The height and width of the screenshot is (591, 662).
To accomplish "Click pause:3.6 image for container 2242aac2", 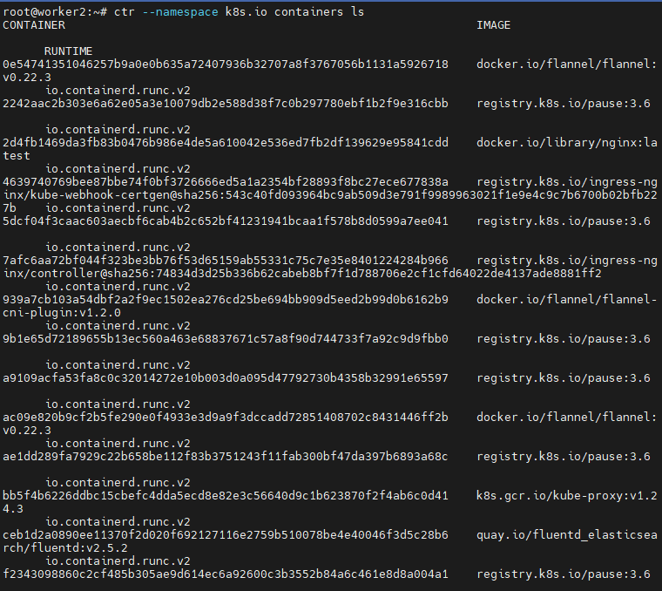I will [564, 104].
